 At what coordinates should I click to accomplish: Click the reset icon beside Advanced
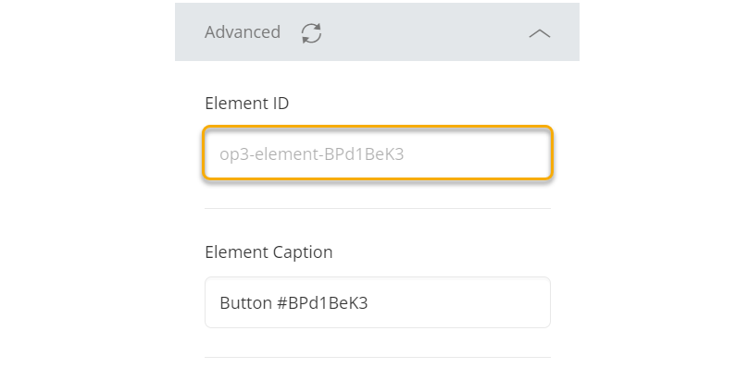[x=312, y=32]
